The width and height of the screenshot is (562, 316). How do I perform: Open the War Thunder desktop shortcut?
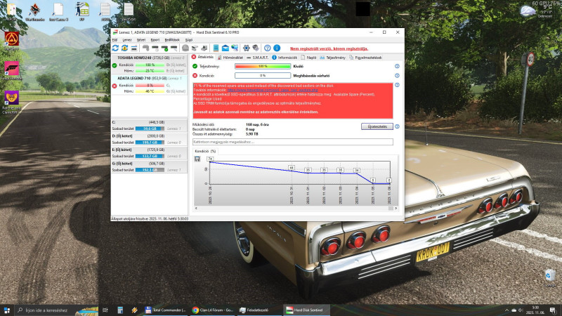34,11
